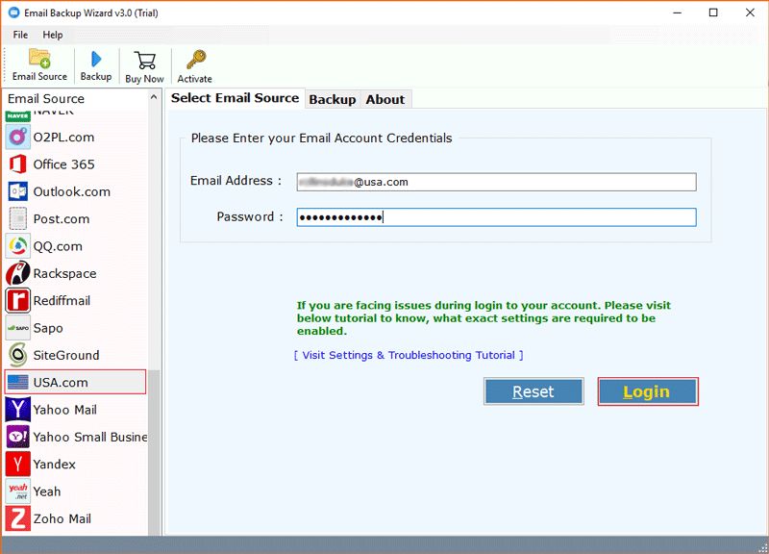The width and height of the screenshot is (769, 554).
Task: Select the Zoho Mail source
Action: (x=62, y=518)
